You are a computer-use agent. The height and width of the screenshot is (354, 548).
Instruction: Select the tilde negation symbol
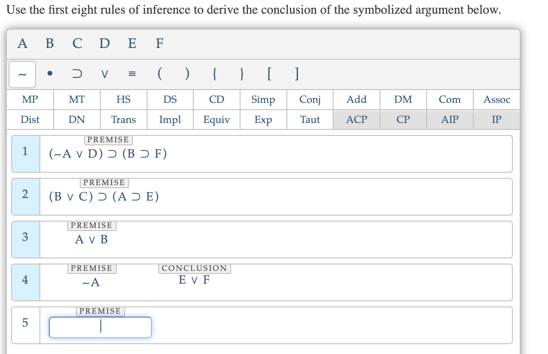point(21,74)
